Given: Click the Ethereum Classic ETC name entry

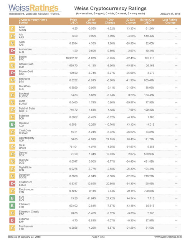Looking at the screenshot, I should [x=29, y=213].
